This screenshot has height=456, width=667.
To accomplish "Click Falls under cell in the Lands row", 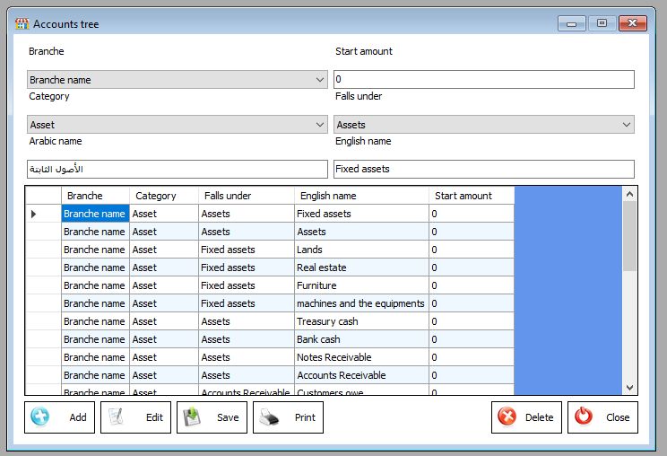I will 247,250.
